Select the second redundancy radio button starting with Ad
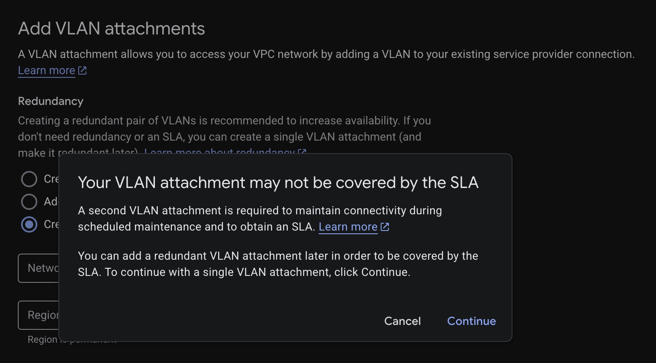This screenshot has height=363, width=656. coord(29,202)
